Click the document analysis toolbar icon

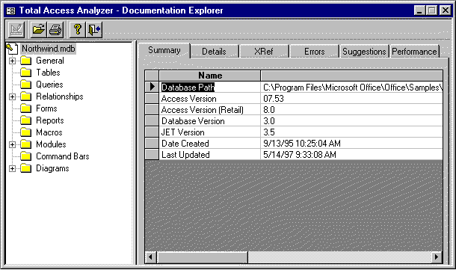pyautogui.click(x=16, y=29)
